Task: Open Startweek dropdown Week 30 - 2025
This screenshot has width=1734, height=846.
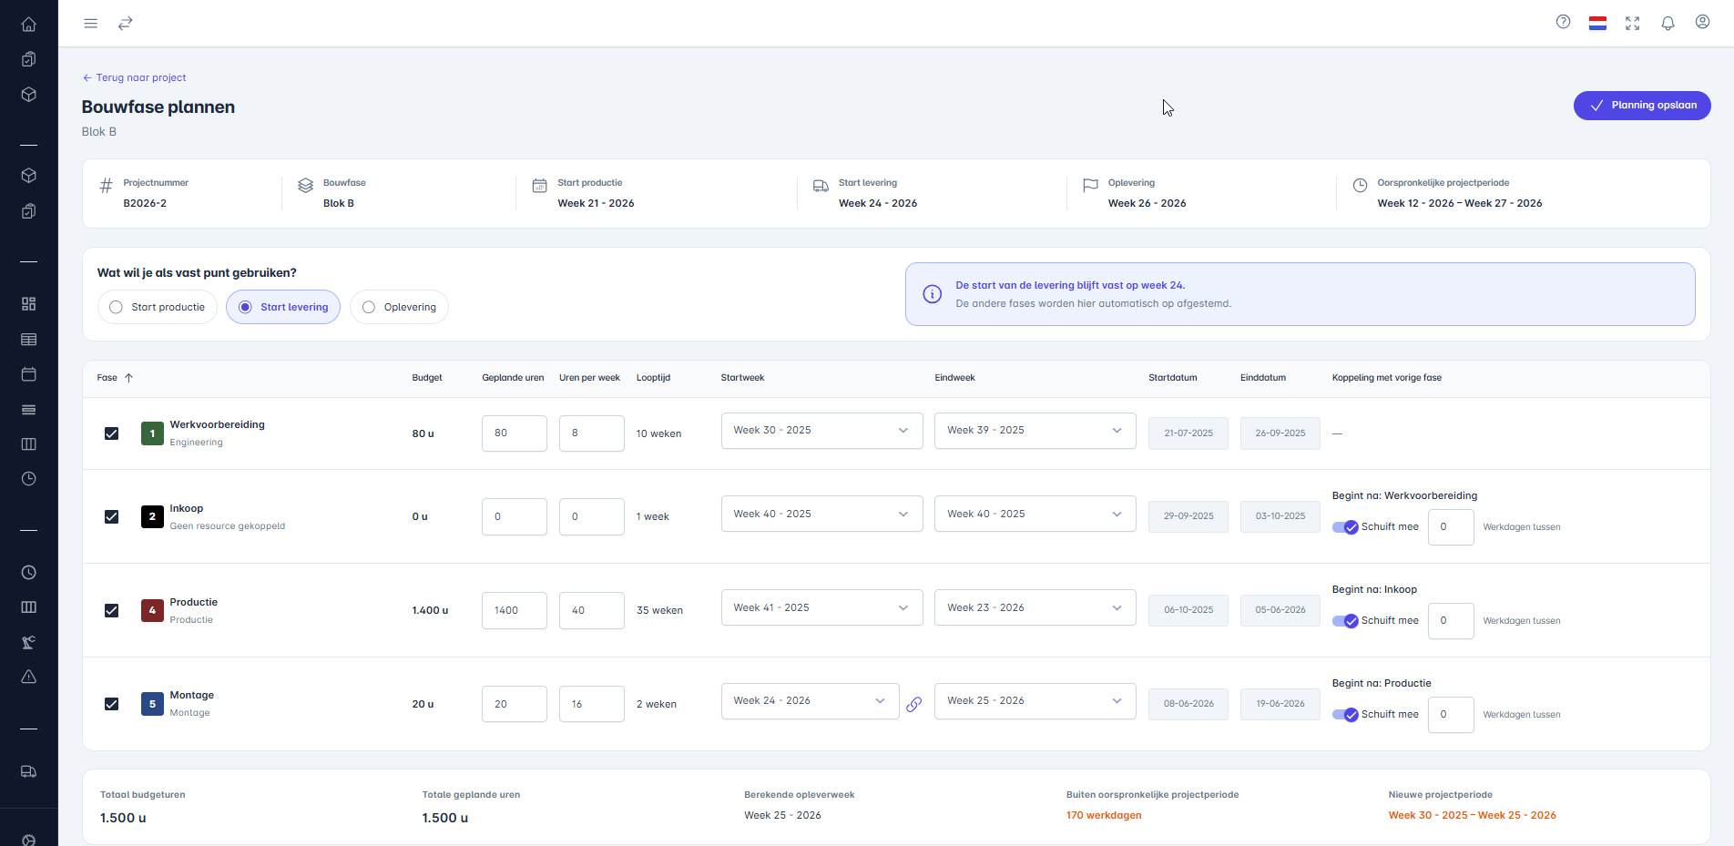Action: 821,431
